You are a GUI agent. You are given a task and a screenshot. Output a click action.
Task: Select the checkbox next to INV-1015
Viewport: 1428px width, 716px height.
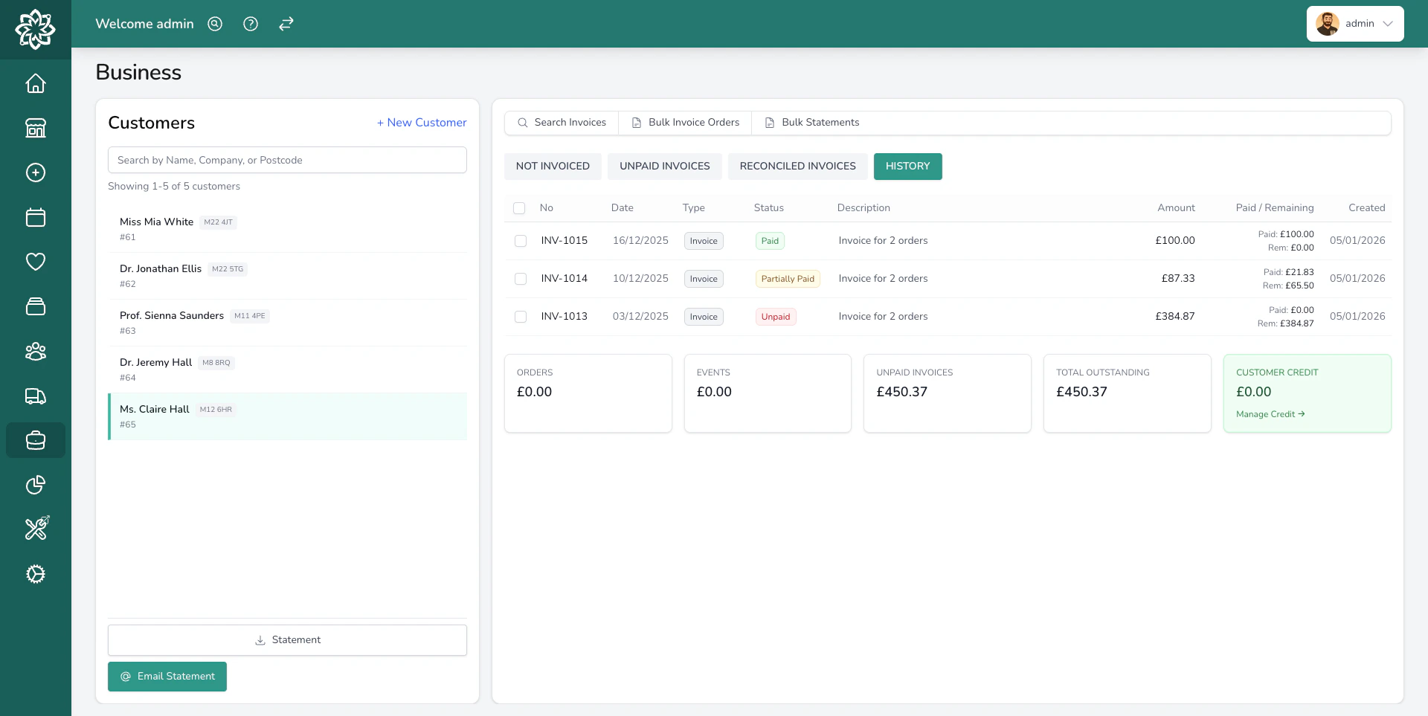pyautogui.click(x=520, y=241)
